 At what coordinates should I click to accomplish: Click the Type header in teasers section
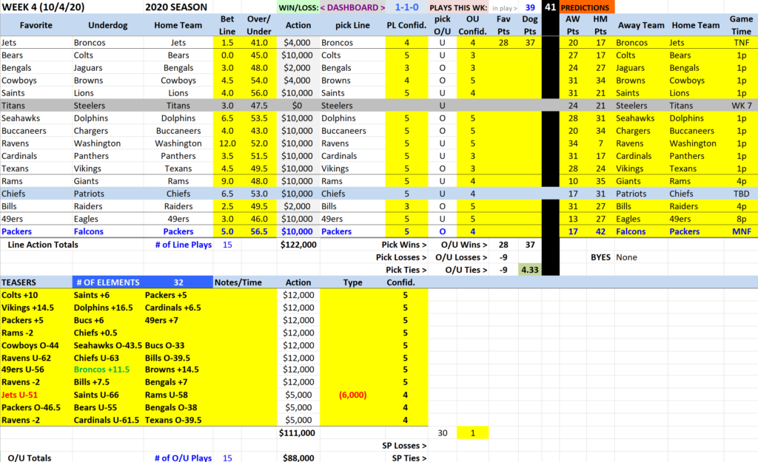coord(352,282)
